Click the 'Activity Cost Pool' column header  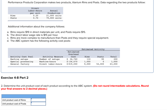pyautogui.click(x=22, y=57)
